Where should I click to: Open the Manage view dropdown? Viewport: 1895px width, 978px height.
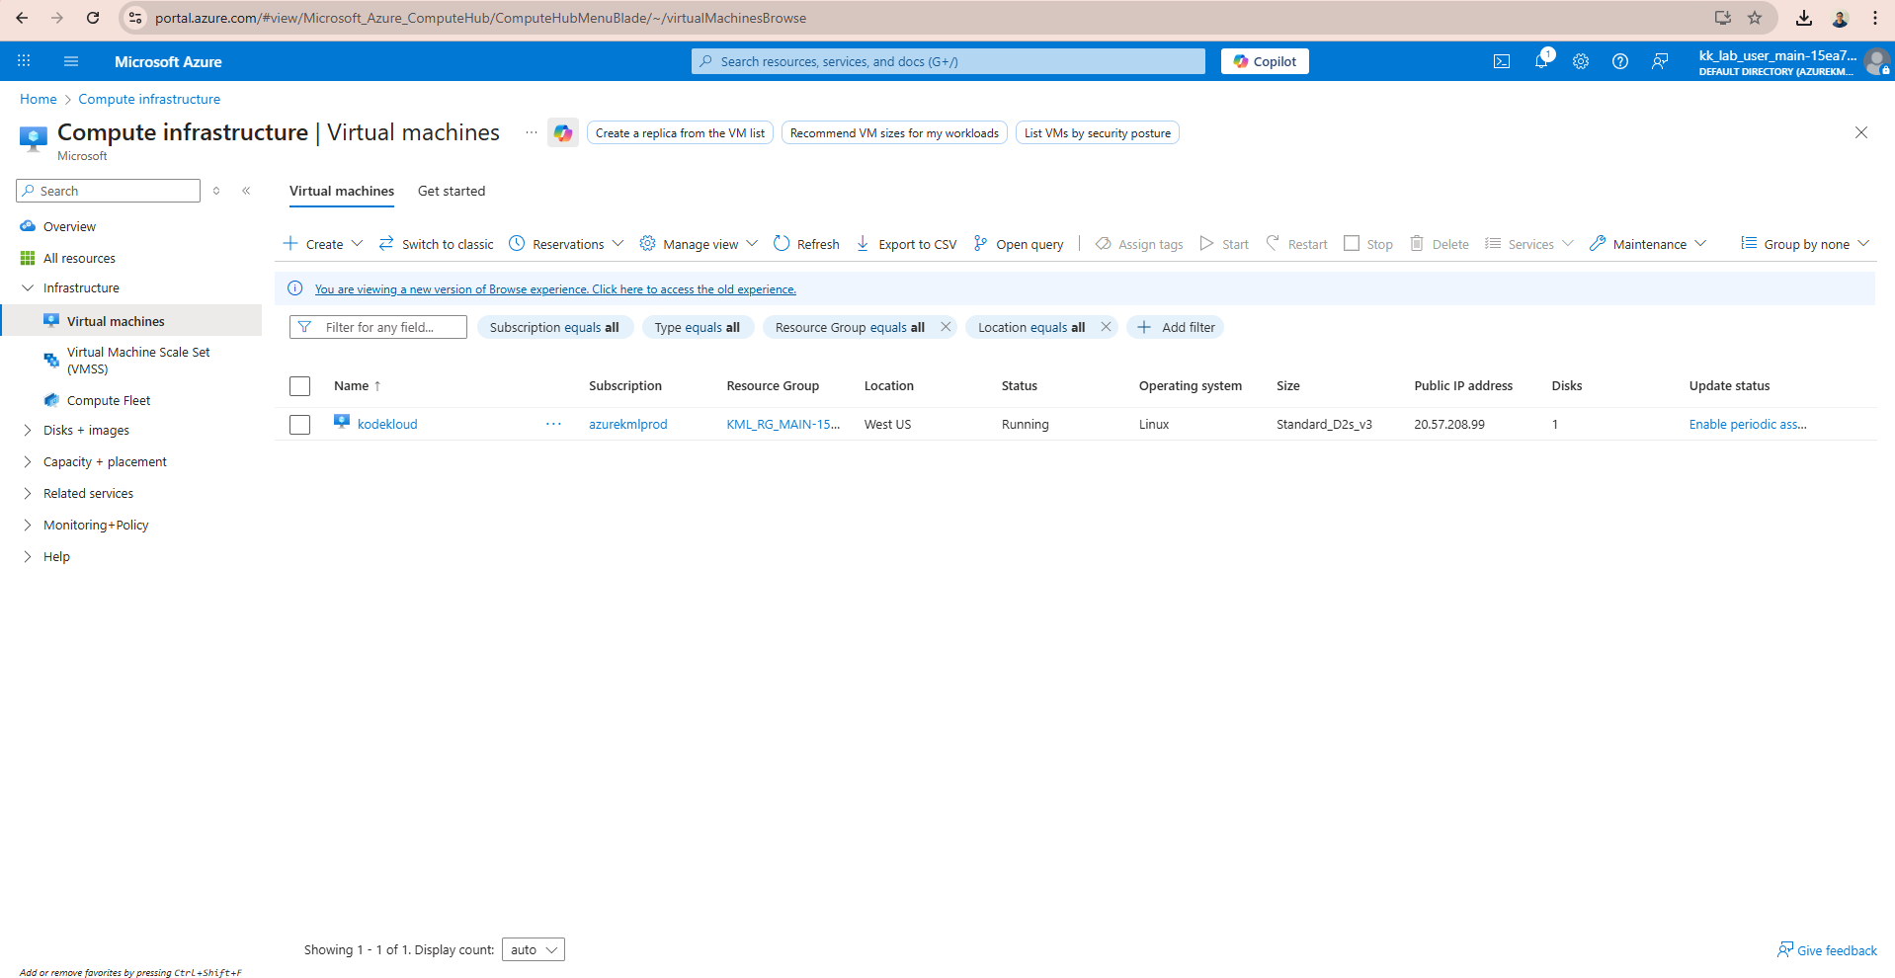(x=699, y=244)
